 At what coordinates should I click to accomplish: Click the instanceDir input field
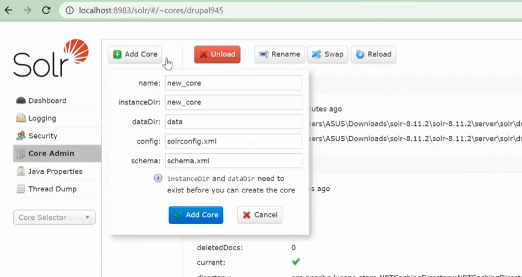(x=233, y=102)
